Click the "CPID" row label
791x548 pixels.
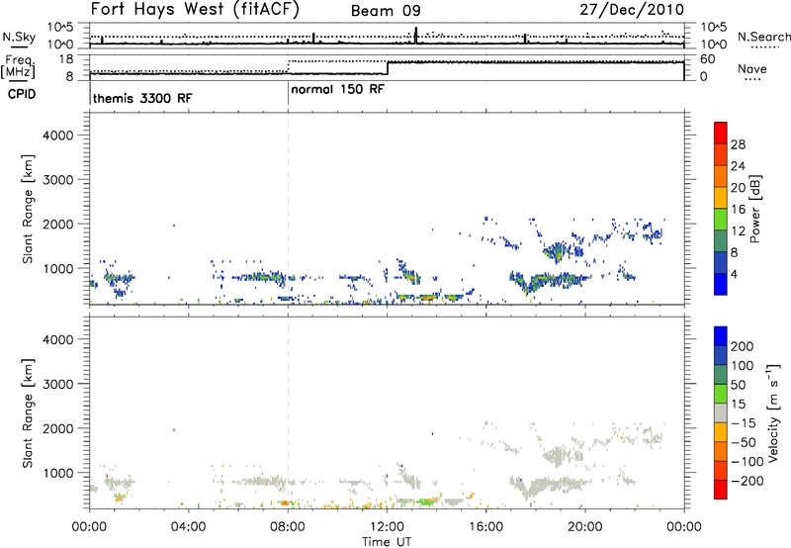(22, 94)
